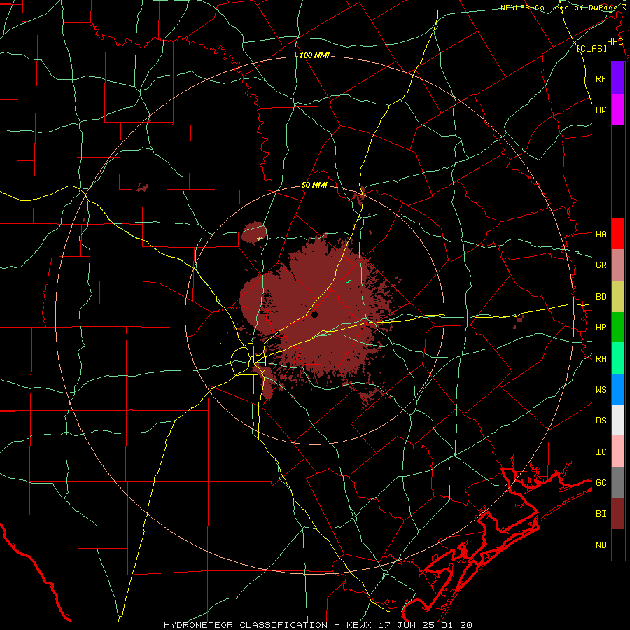The width and height of the screenshot is (630, 630).
Task: Click the 01:20 timestamp
Action: coord(456,625)
